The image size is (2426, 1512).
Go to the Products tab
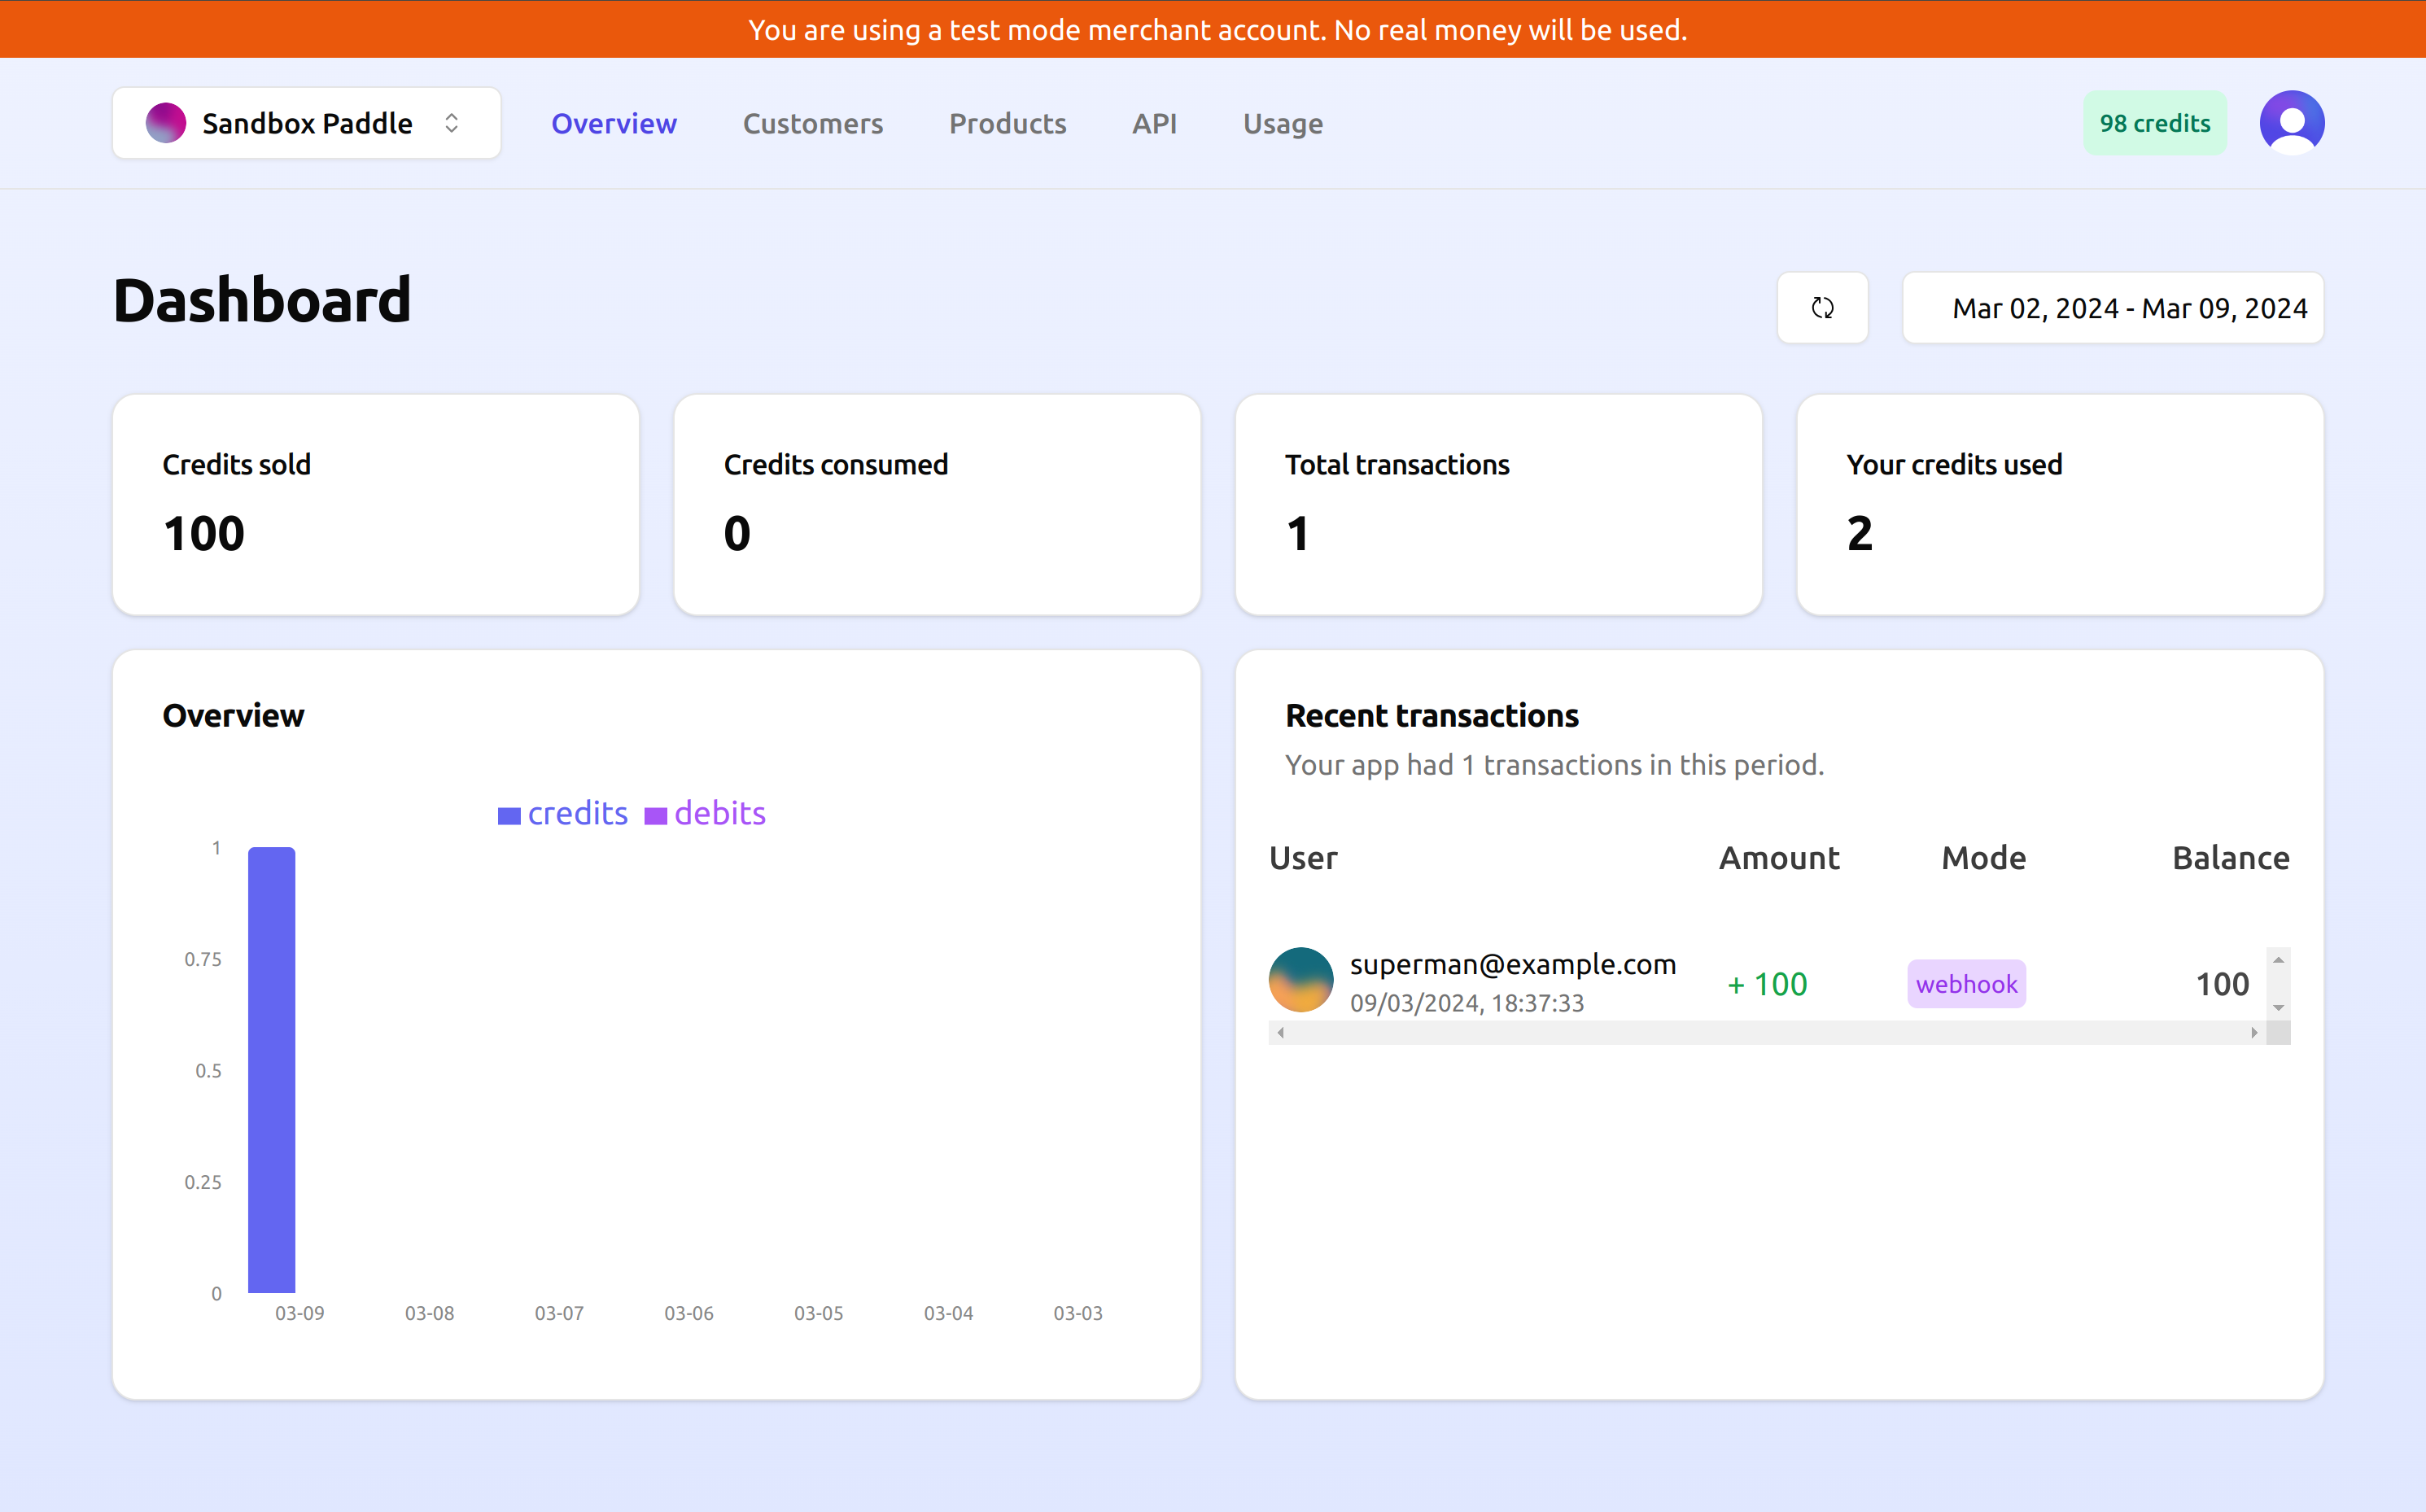pyautogui.click(x=1007, y=124)
